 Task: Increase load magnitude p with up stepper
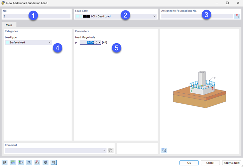[97, 41]
